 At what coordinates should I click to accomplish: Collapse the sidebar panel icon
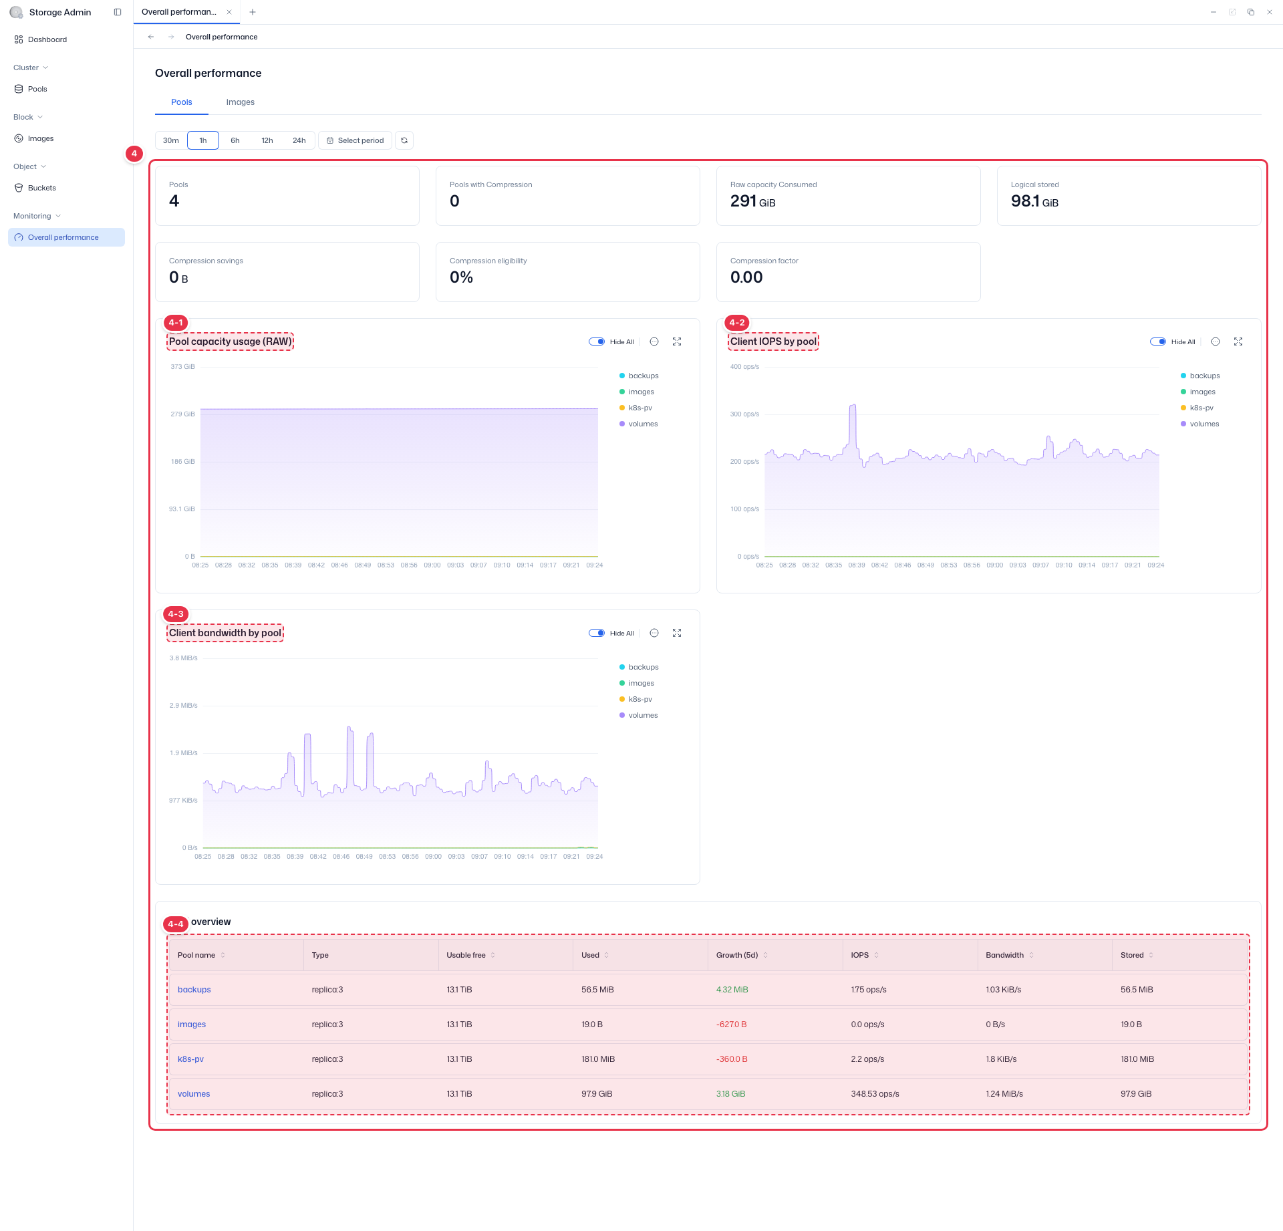click(118, 12)
